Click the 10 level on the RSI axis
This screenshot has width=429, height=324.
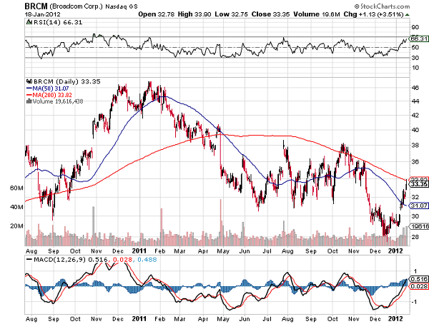point(415,68)
